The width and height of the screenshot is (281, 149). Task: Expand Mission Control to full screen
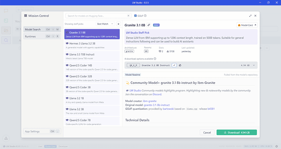click(250, 16)
